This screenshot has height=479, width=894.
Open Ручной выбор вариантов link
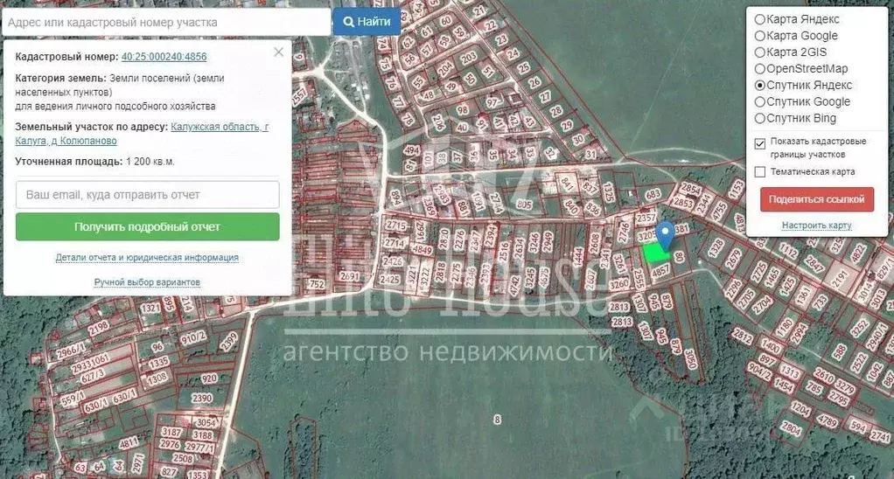pos(147,282)
